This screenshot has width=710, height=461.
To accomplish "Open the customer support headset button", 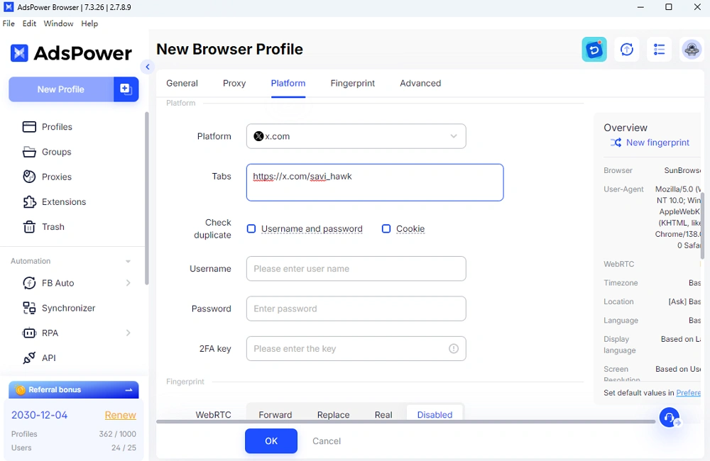I will (x=670, y=418).
